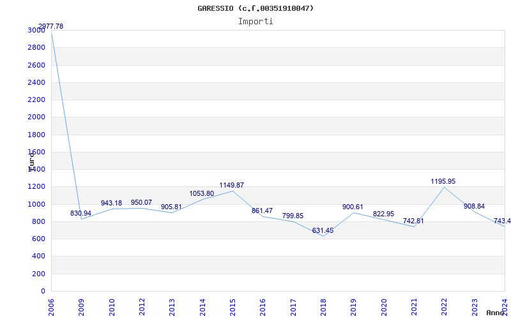
Task: Click the x-axis year 2006
Action: pyautogui.click(x=51, y=307)
